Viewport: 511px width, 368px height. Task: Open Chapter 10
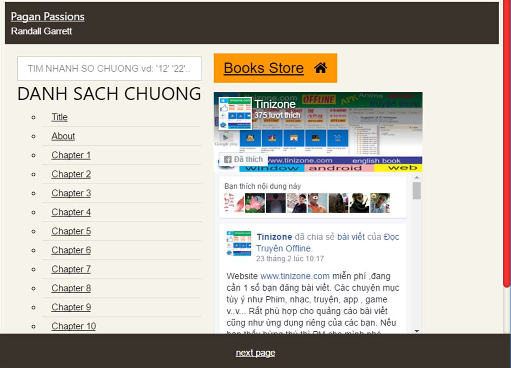pos(74,326)
